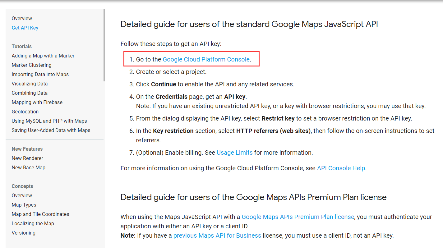Open the previous Maps API for Business link
Screen dimensions: 443x251
217,235
